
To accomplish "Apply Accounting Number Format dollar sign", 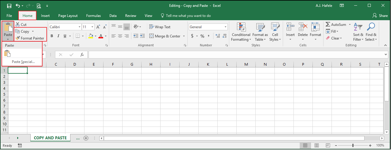I will 192,36.
